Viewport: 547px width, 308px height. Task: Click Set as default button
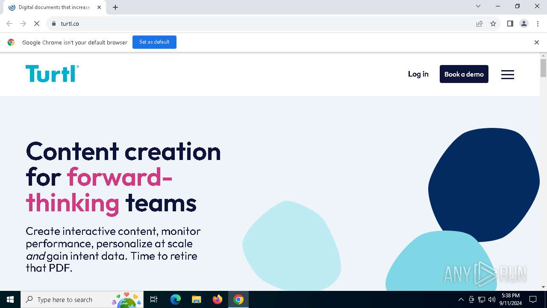(x=154, y=42)
